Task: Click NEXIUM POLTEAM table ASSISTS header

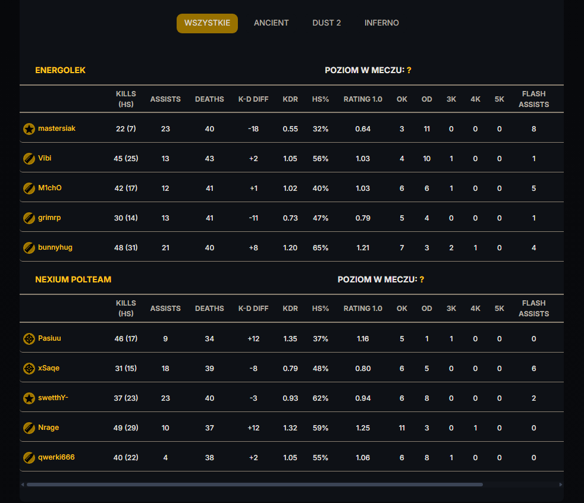Action: click(x=165, y=309)
